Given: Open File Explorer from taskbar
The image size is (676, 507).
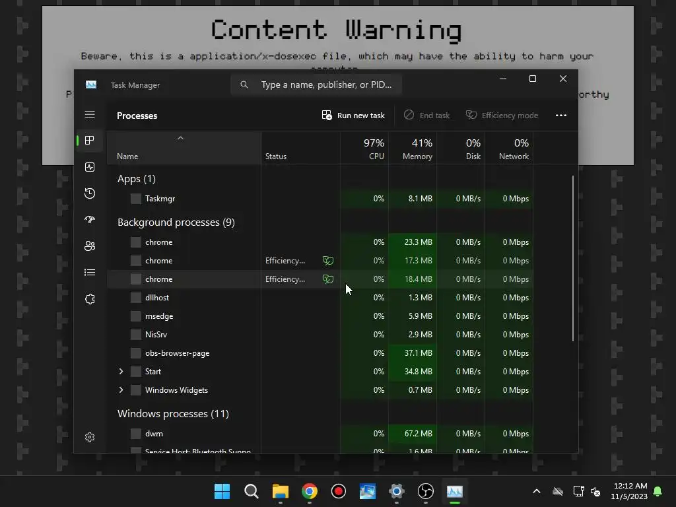Looking at the screenshot, I should point(280,491).
